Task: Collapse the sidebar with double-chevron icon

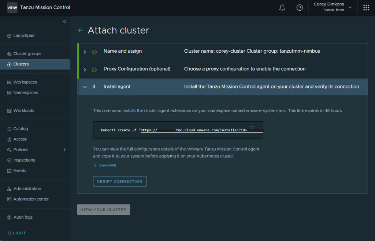Action: (65, 22)
